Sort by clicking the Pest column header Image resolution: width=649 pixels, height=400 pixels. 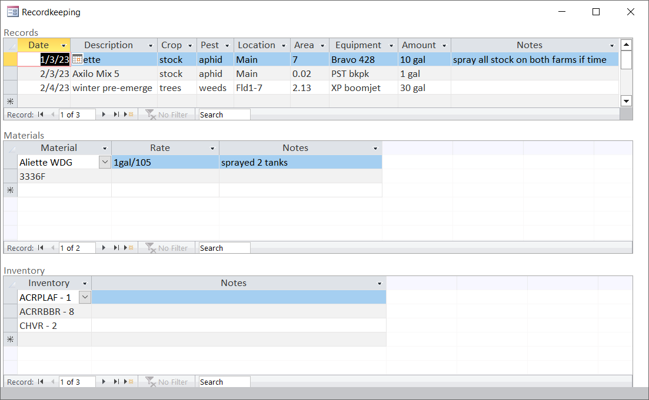(209, 45)
